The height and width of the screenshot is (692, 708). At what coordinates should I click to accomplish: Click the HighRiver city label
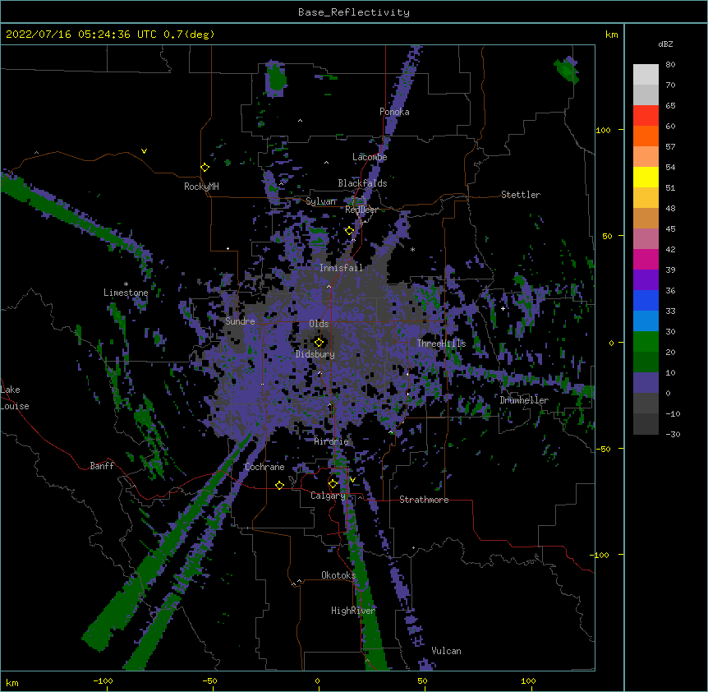[353, 611]
